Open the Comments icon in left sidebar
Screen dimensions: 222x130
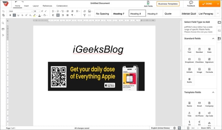pyautogui.click(x=3, y=29)
